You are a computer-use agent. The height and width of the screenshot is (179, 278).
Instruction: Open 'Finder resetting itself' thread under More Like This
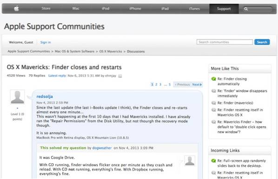tap(240, 112)
